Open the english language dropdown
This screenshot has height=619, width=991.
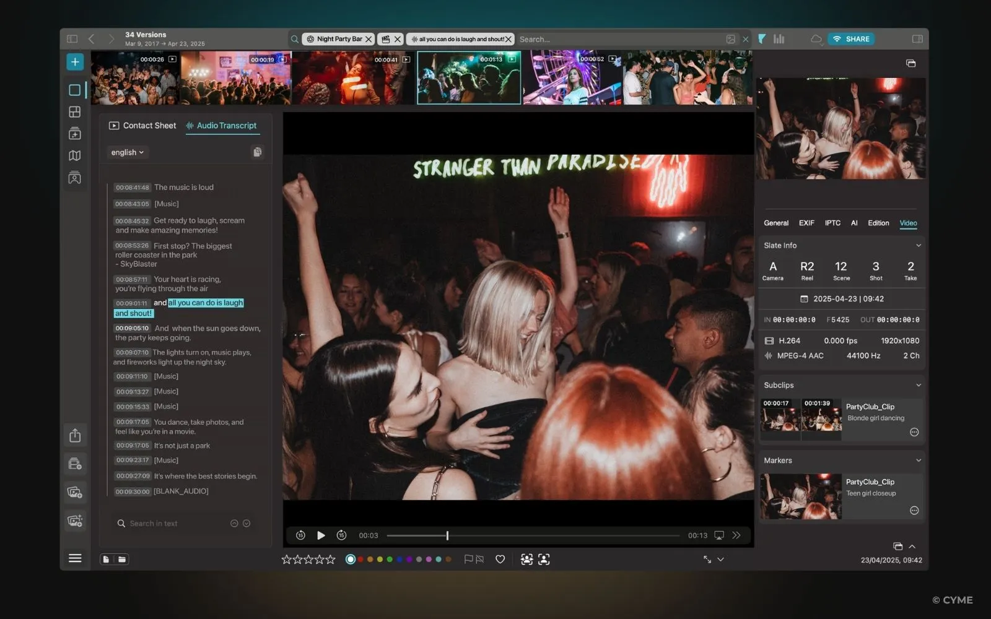pyautogui.click(x=128, y=152)
